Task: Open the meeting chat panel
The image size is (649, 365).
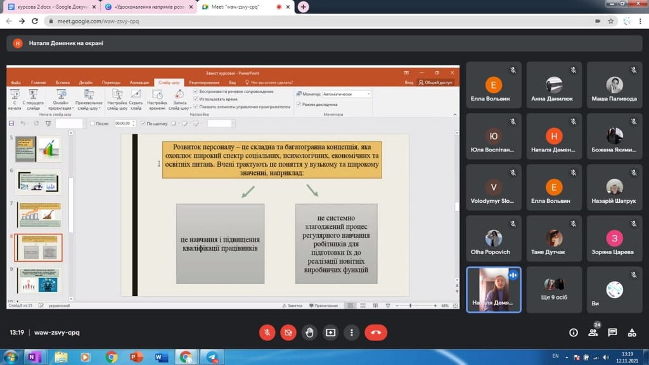Action: tap(612, 332)
